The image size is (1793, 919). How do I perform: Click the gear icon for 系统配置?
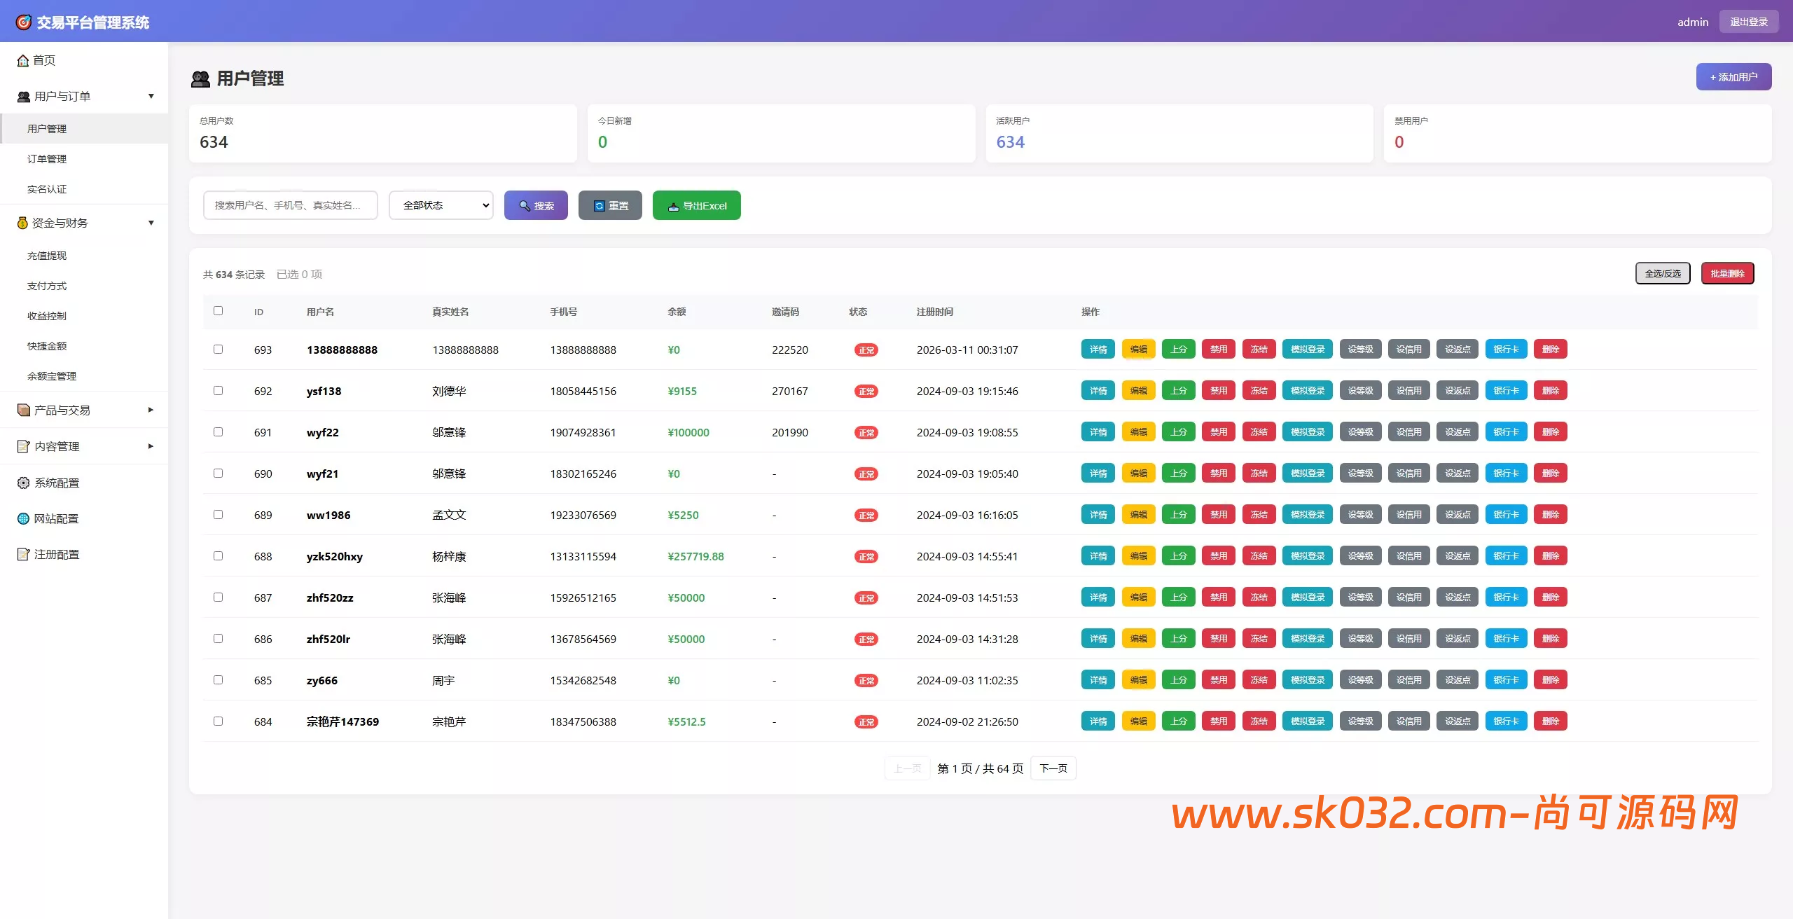click(x=23, y=483)
